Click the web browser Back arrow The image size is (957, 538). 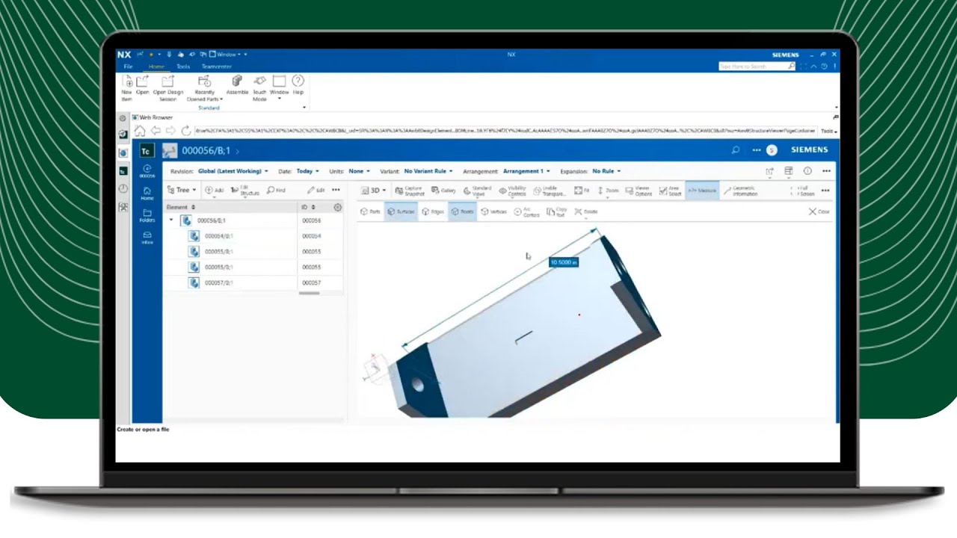[x=154, y=131]
